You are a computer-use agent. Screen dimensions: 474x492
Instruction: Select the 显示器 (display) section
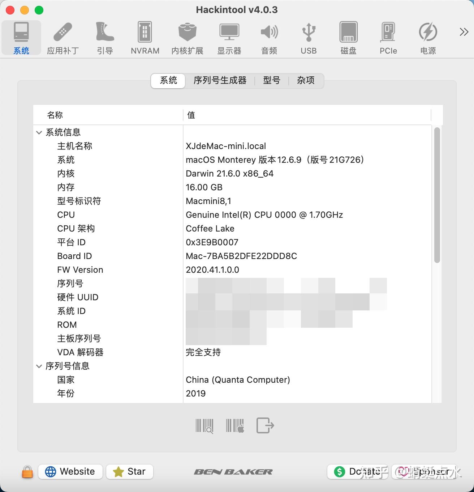(x=229, y=36)
